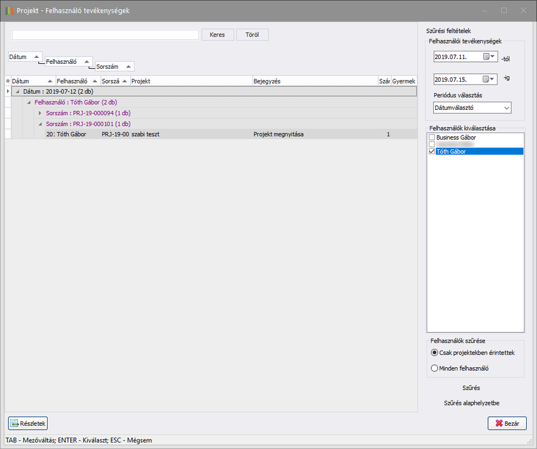
Task: Collapse the Dátum : 2019-07-12 group
Action: tap(17, 91)
